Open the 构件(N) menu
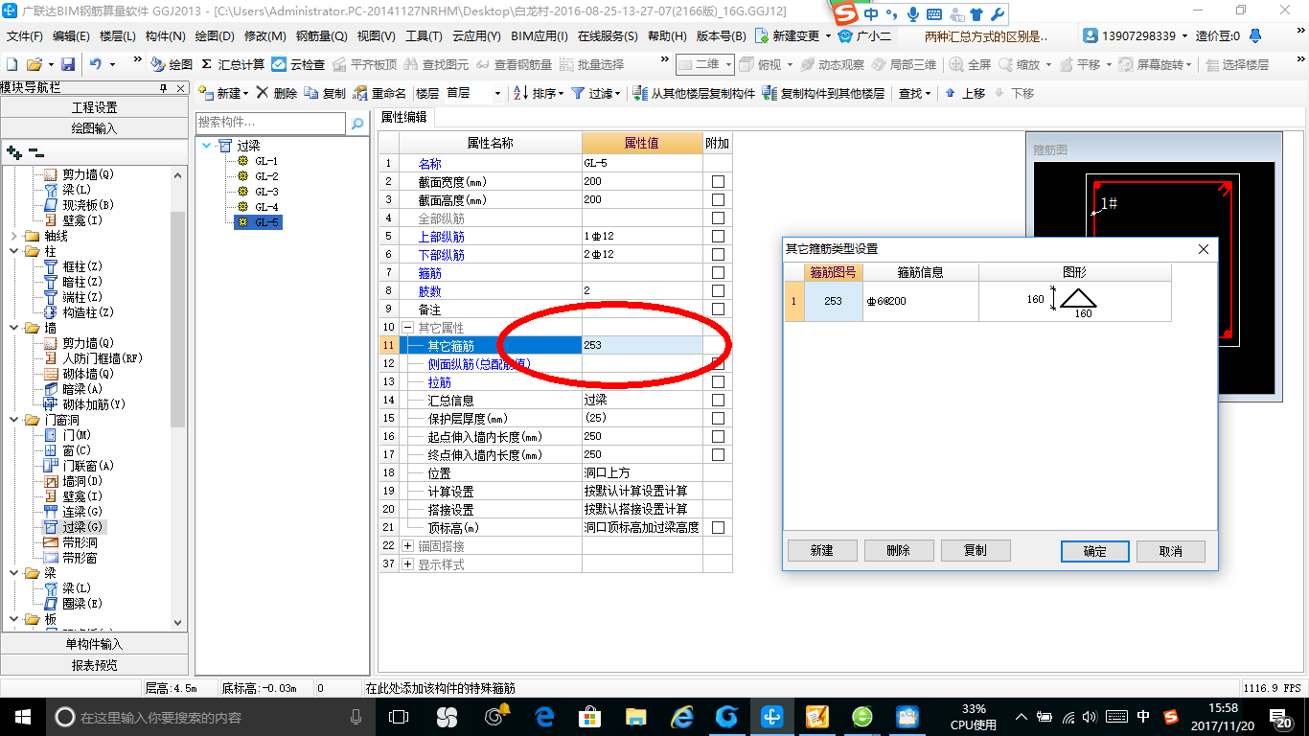Screen dimensions: 1309x736 coord(165,35)
